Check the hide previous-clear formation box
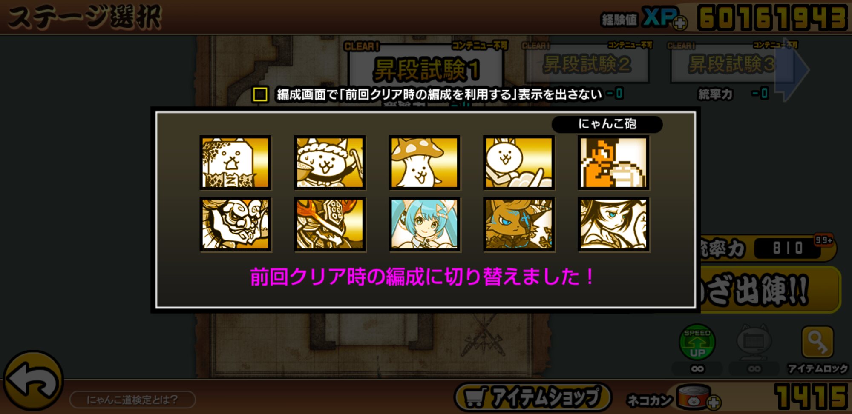Viewport: 852px width, 414px height. point(260,94)
